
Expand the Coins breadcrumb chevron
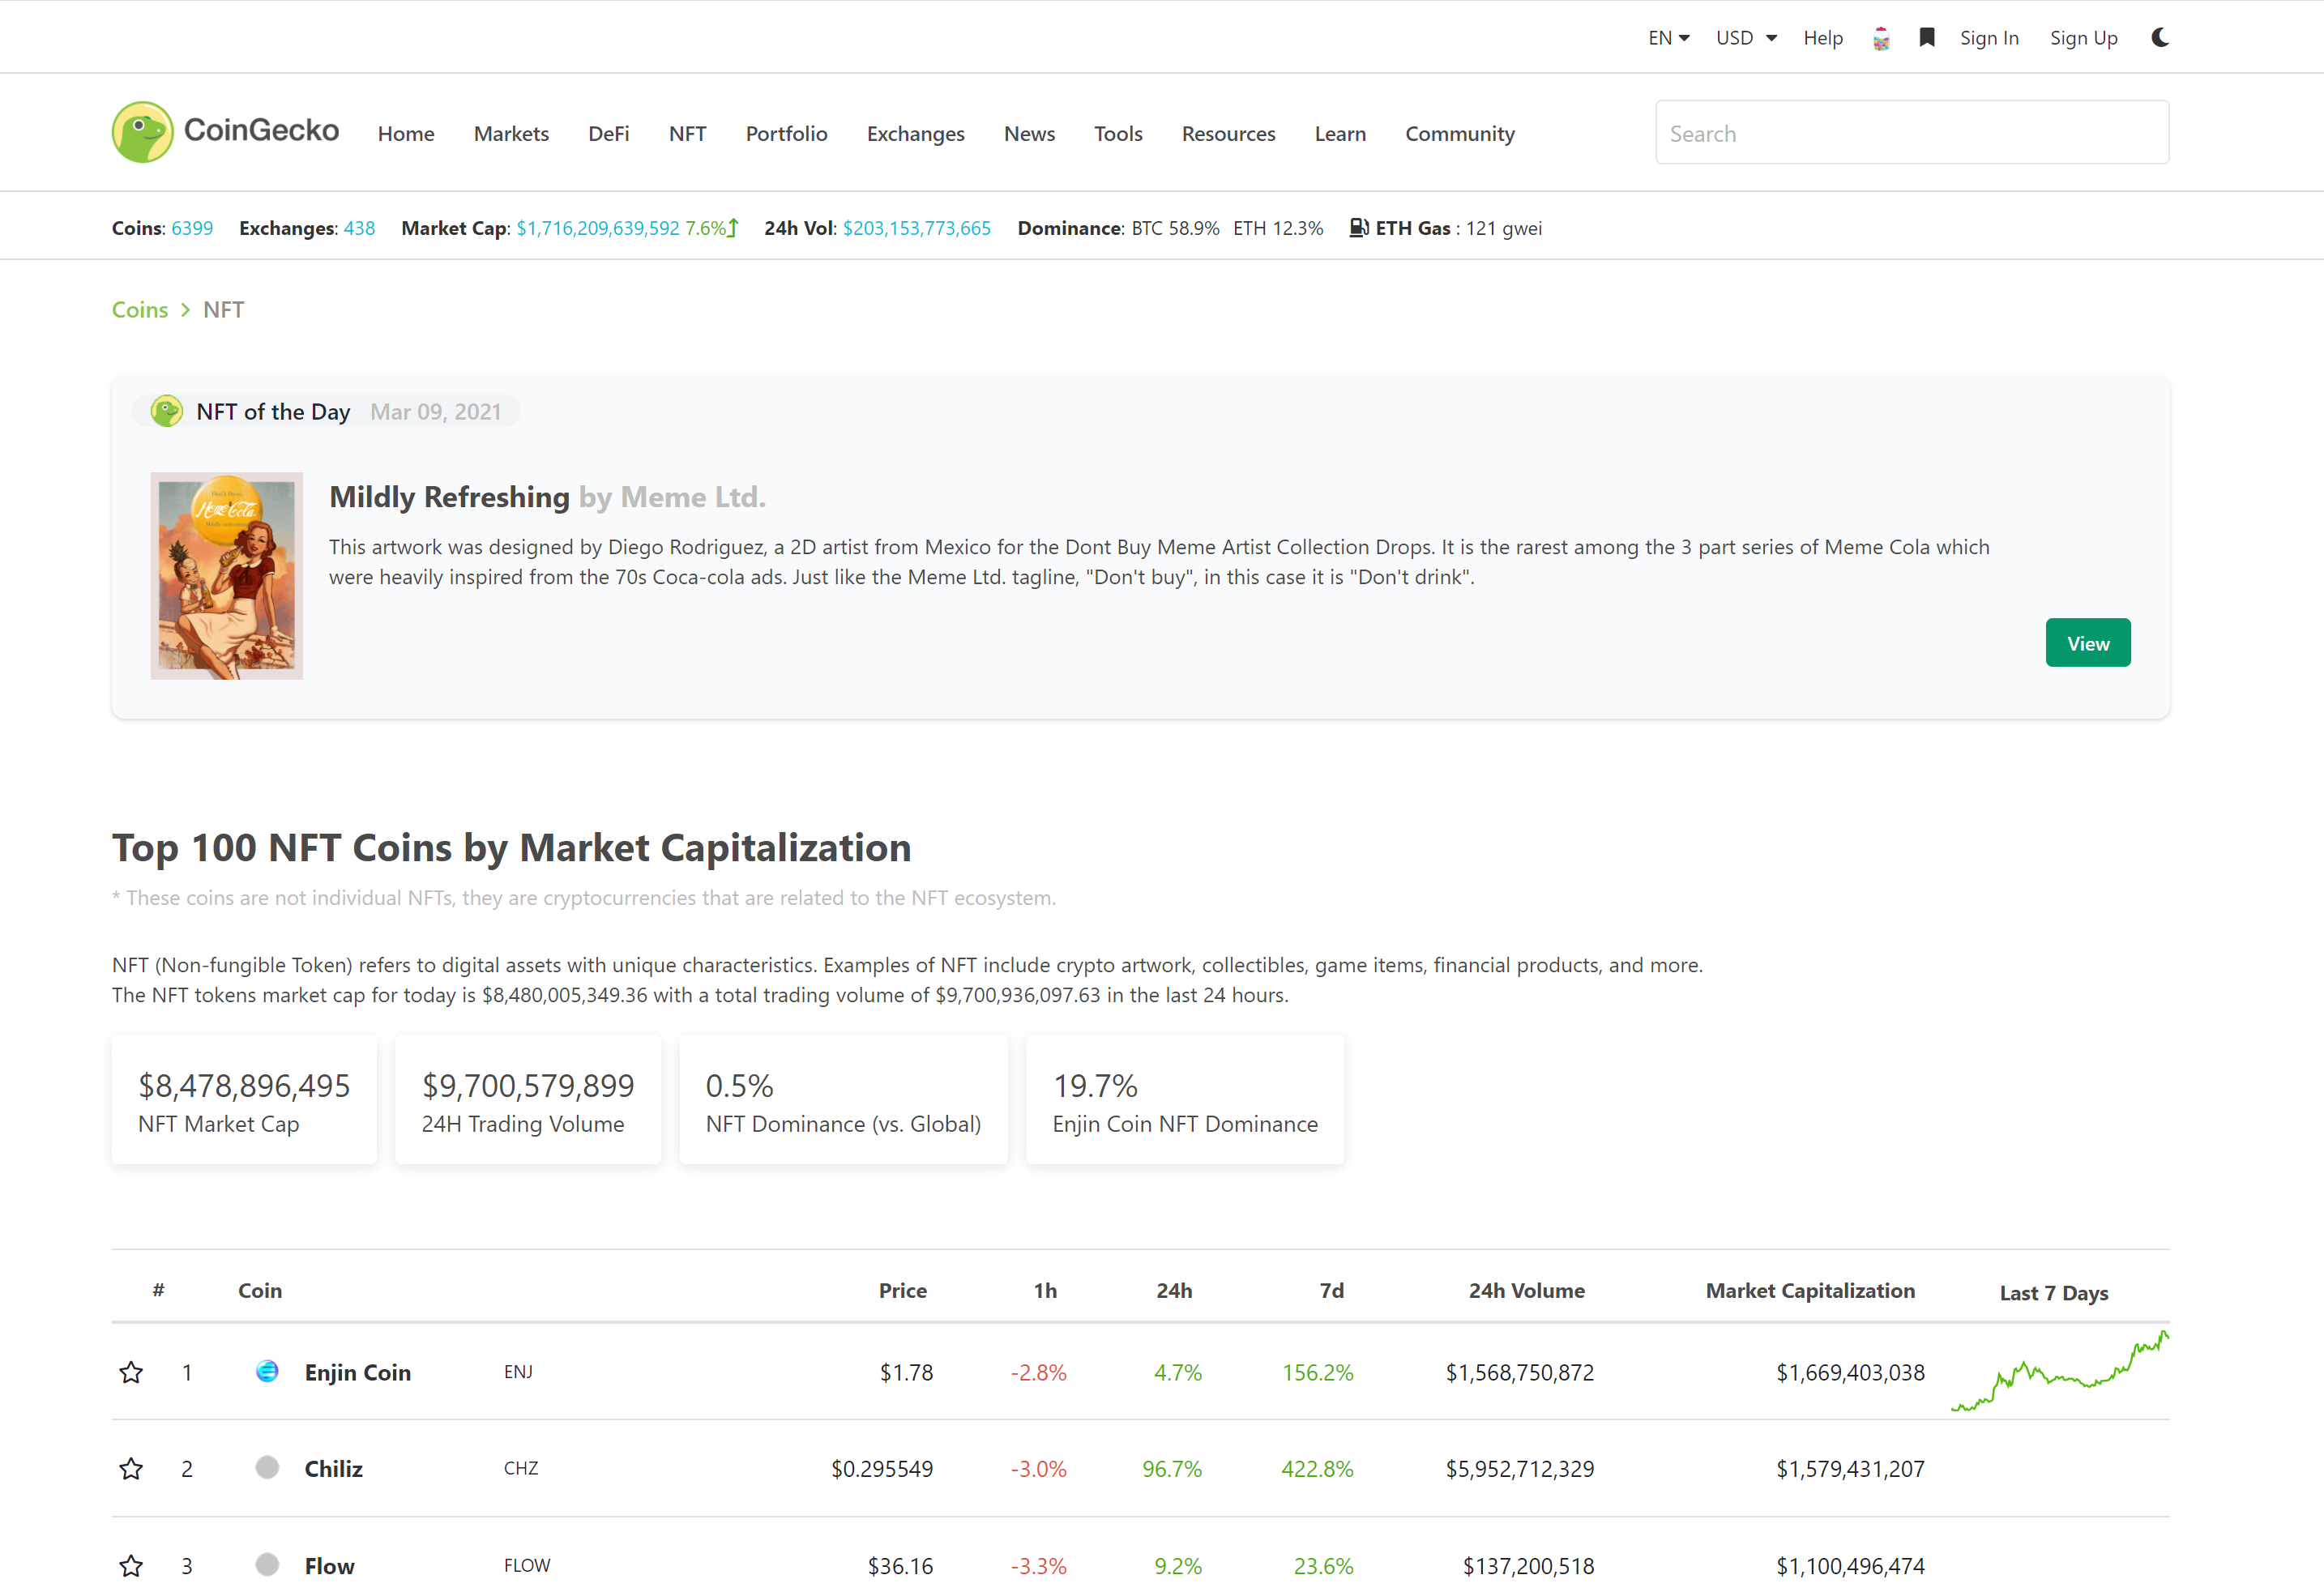pyautogui.click(x=185, y=310)
